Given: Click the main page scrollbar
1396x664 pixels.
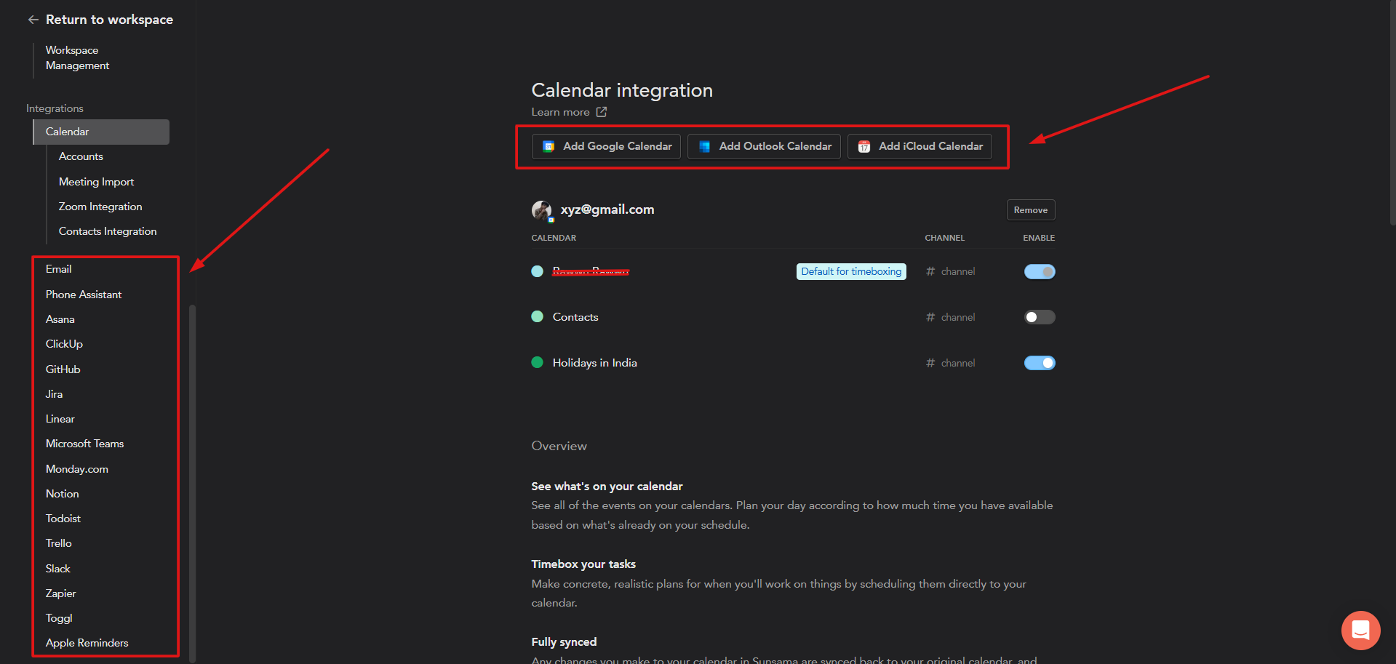Looking at the screenshot, I should (x=1392, y=113).
